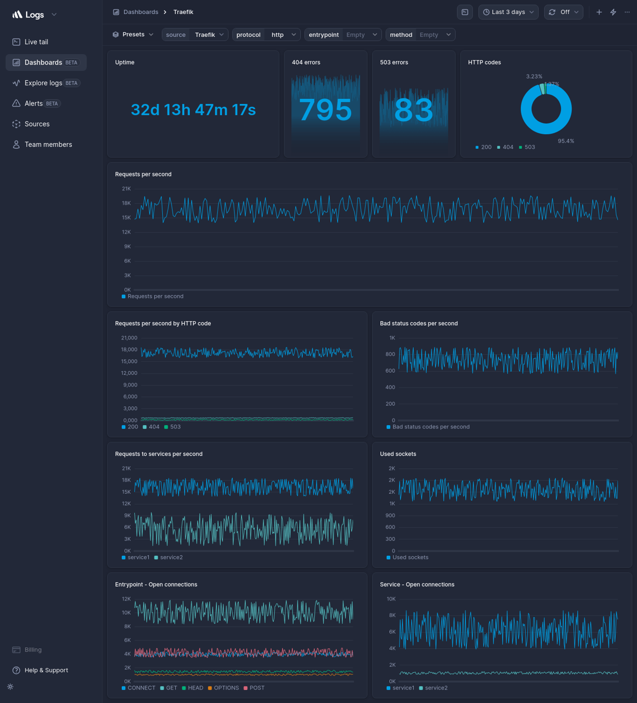Open Billing settings

[33, 649]
